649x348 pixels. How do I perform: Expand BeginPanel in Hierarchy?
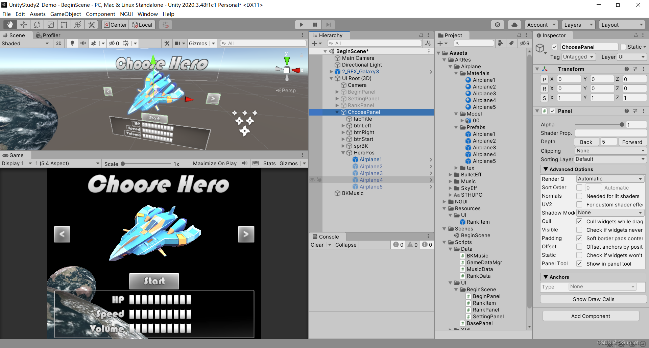(x=337, y=92)
